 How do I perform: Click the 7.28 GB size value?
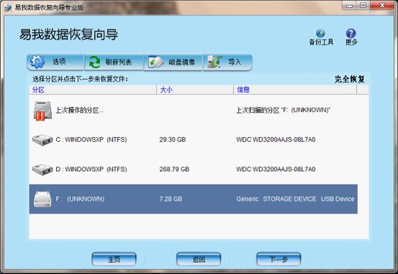point(171,199)
